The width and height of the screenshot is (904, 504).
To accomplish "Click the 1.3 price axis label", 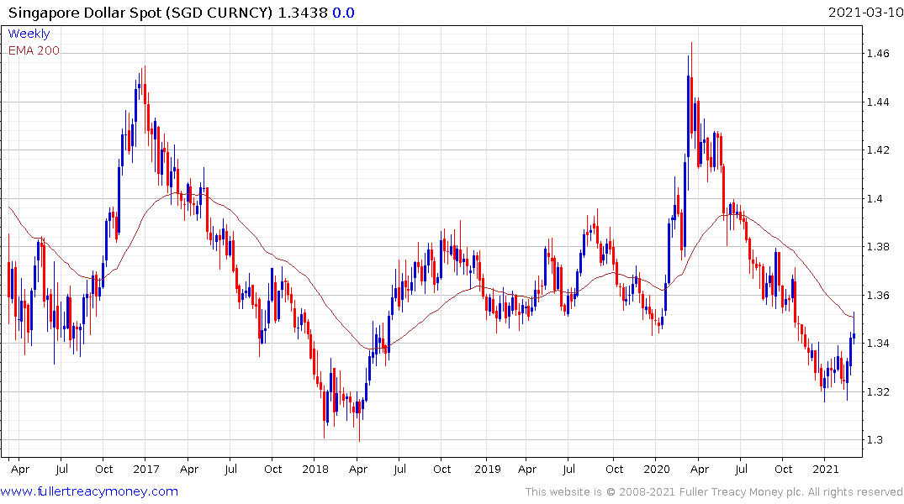I will tap(875, 440).
